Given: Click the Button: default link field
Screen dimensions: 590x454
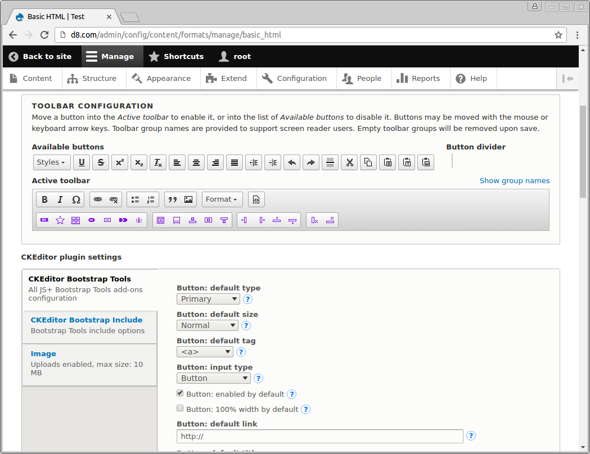Looking at the screenshot, I should 319,436.
